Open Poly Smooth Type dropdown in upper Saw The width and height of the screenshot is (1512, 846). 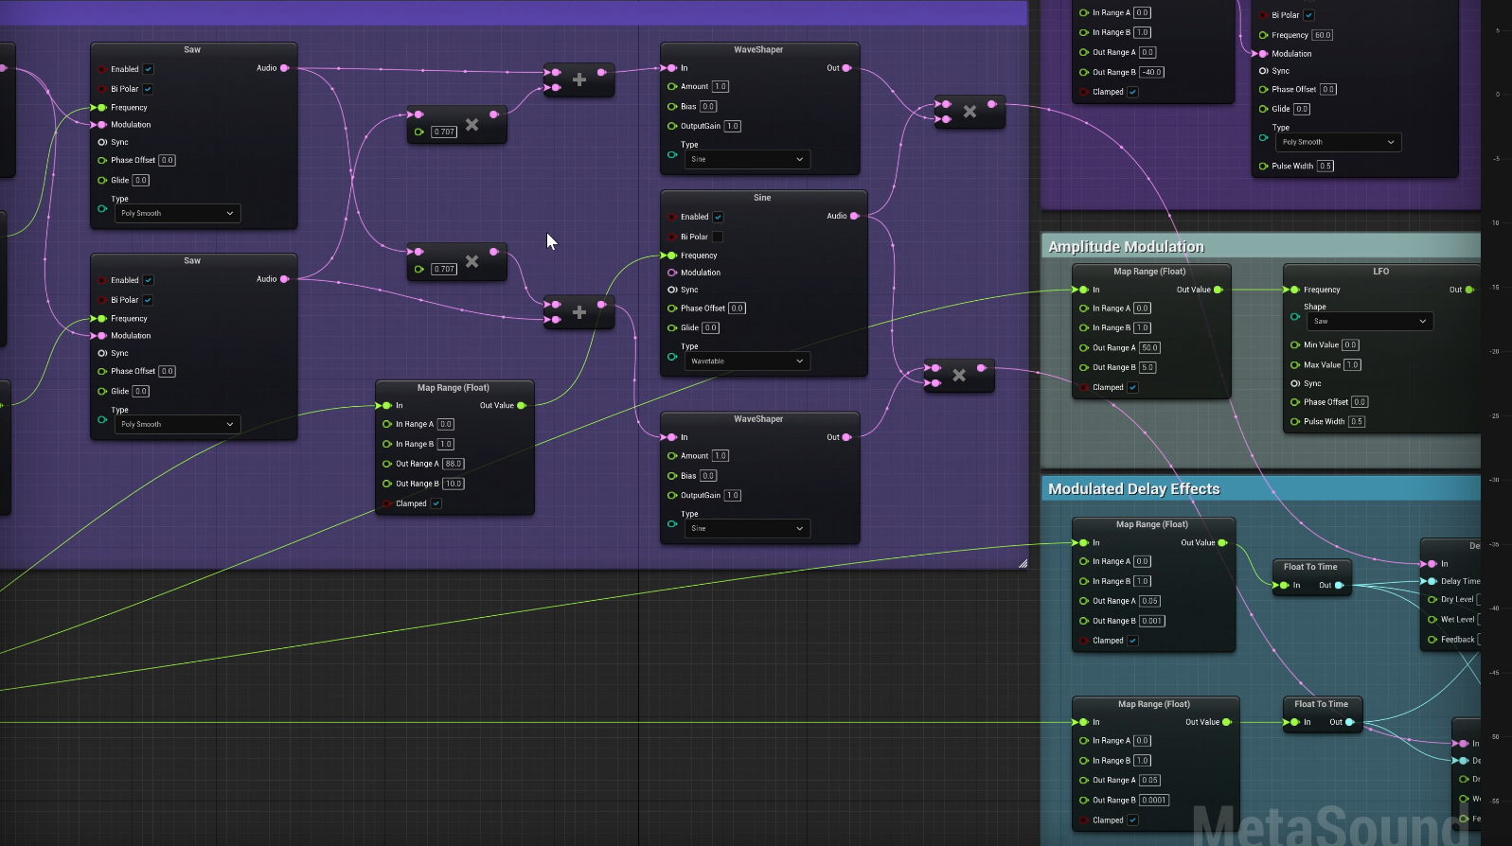tap(176, 214)
